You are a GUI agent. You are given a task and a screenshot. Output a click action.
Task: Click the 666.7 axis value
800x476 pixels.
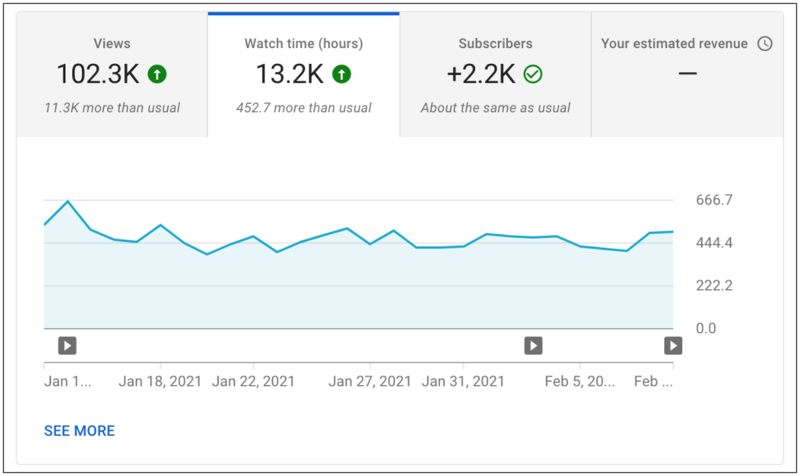tap(714, 199)
